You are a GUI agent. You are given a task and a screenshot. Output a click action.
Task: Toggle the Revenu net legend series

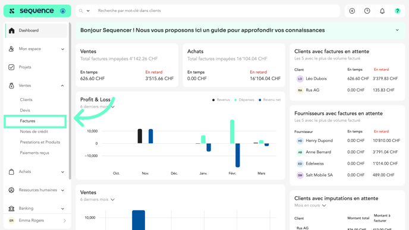(x=270, y=100)
